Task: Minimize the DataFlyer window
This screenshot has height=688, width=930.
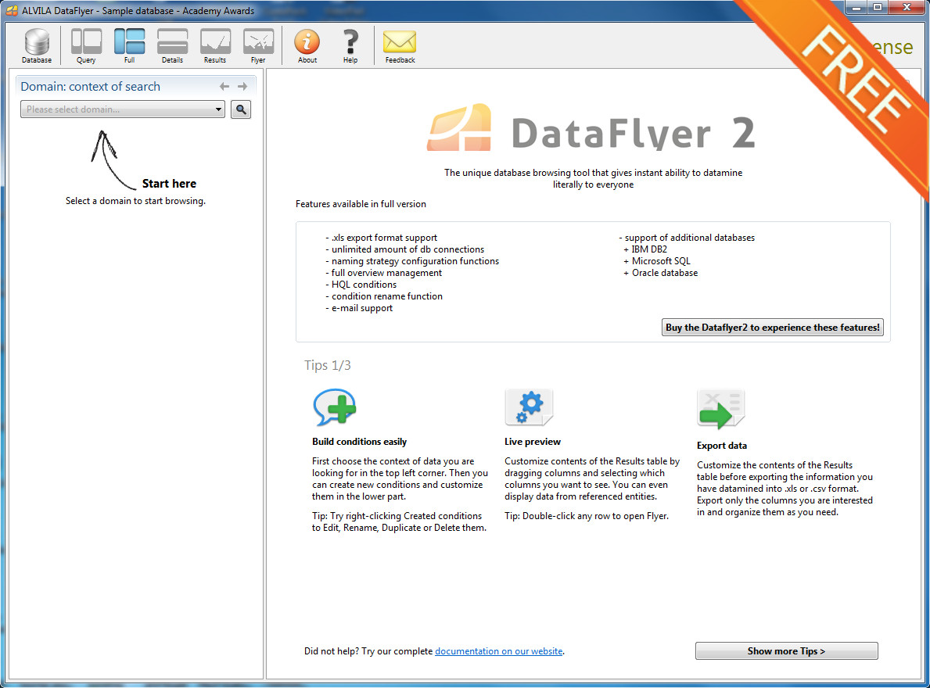Action: point(856,8)
